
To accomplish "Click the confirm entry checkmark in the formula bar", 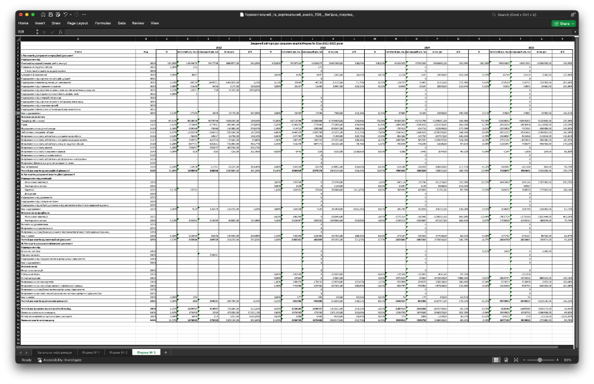I will 52,32.
